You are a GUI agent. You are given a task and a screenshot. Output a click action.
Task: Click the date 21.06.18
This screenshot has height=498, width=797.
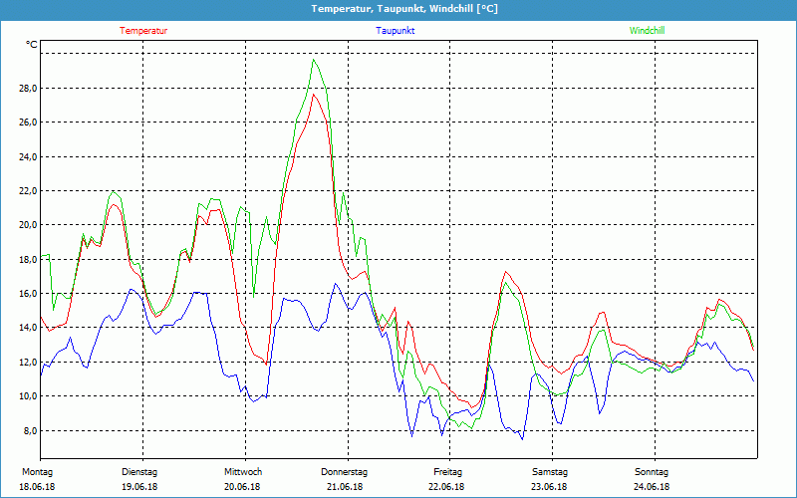click(x=345, y=487)
